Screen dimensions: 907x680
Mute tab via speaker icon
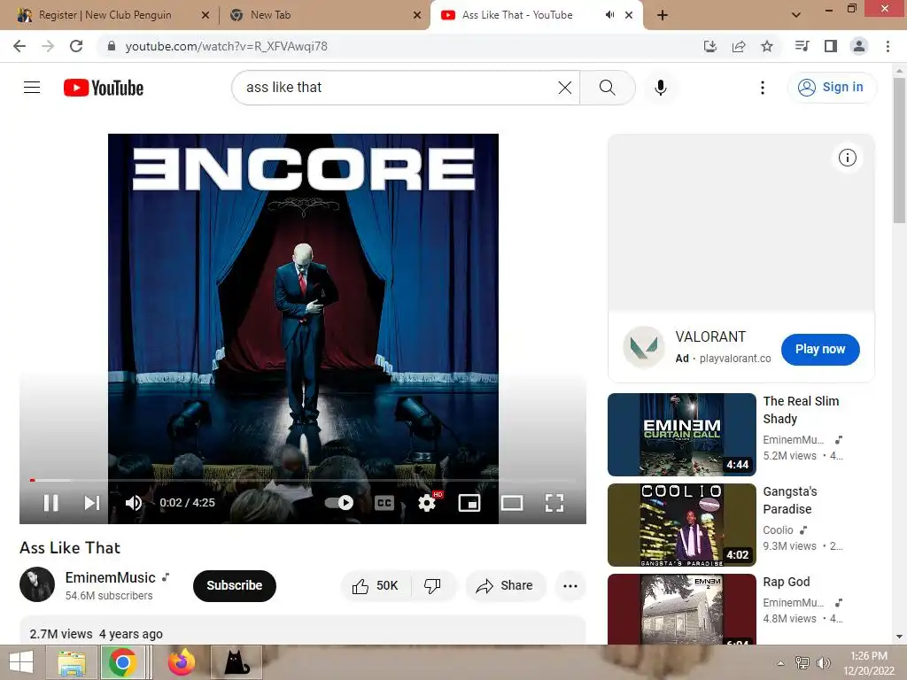(x=609, y=15)
